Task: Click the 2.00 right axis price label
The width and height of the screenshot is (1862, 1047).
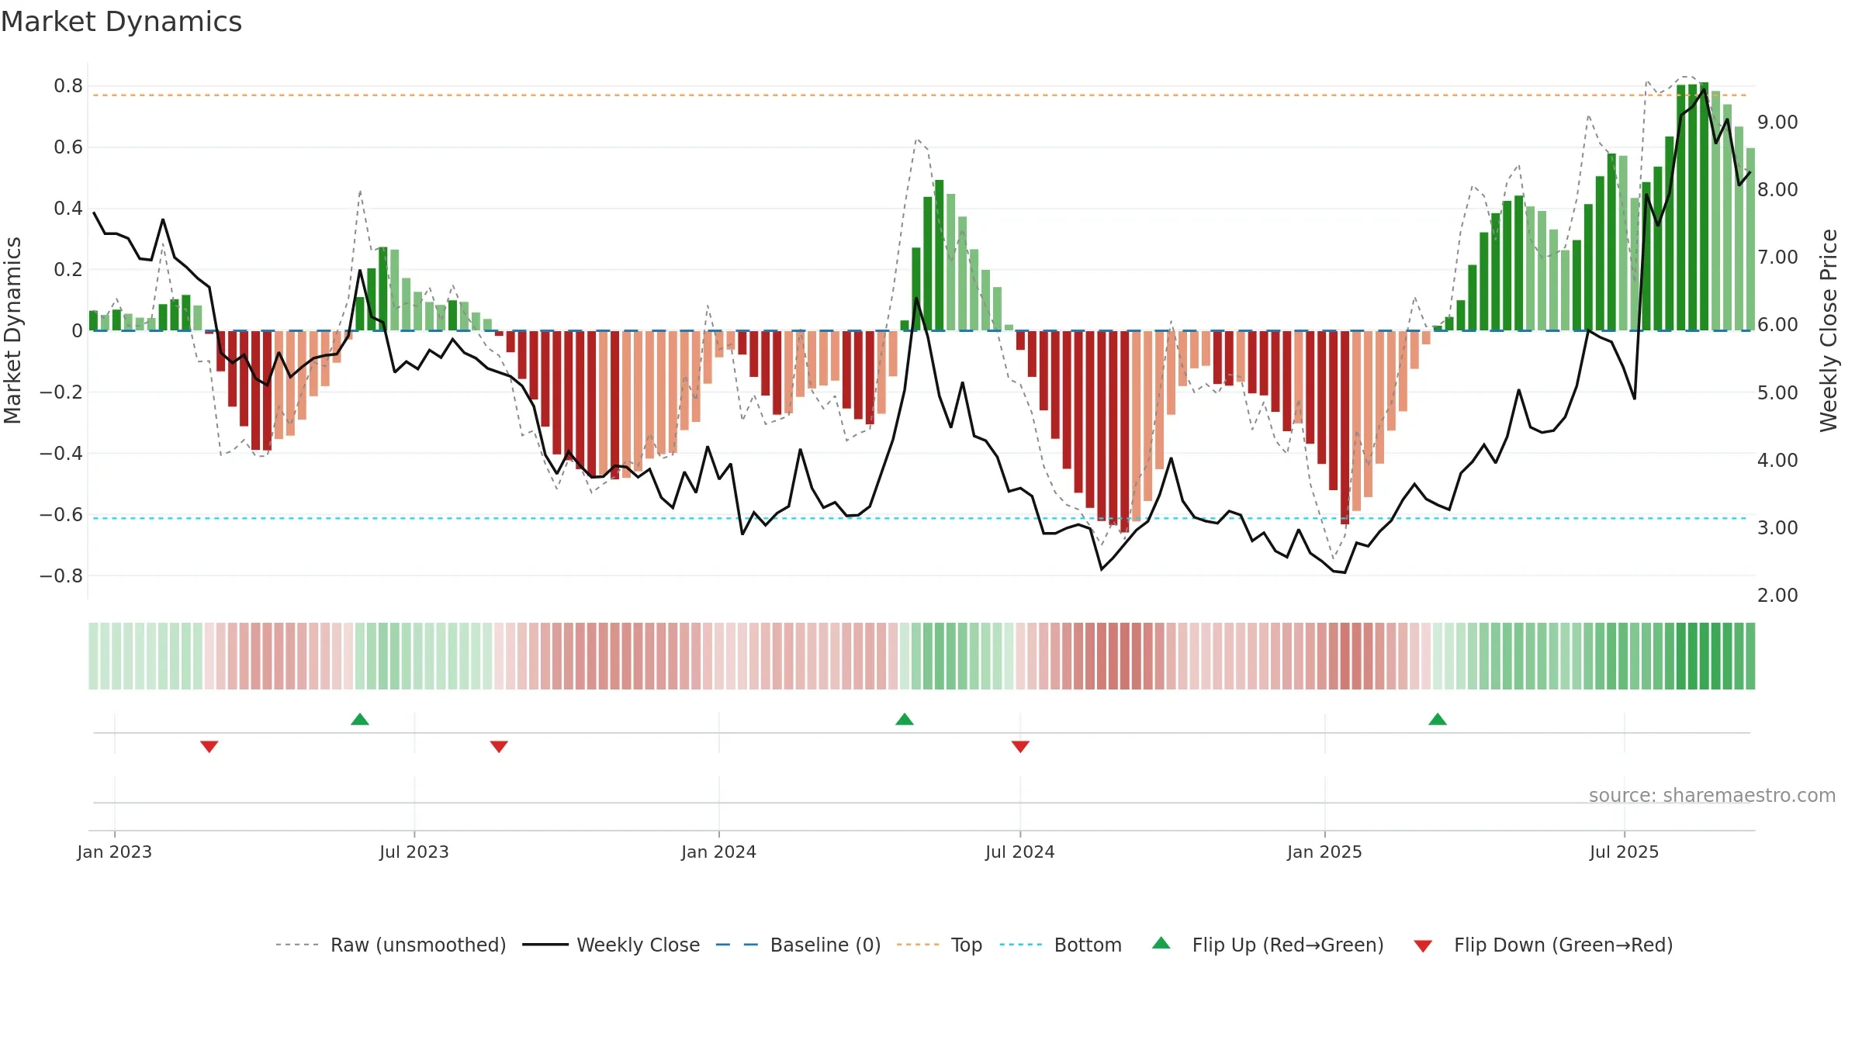Action: click(1777, 596)
